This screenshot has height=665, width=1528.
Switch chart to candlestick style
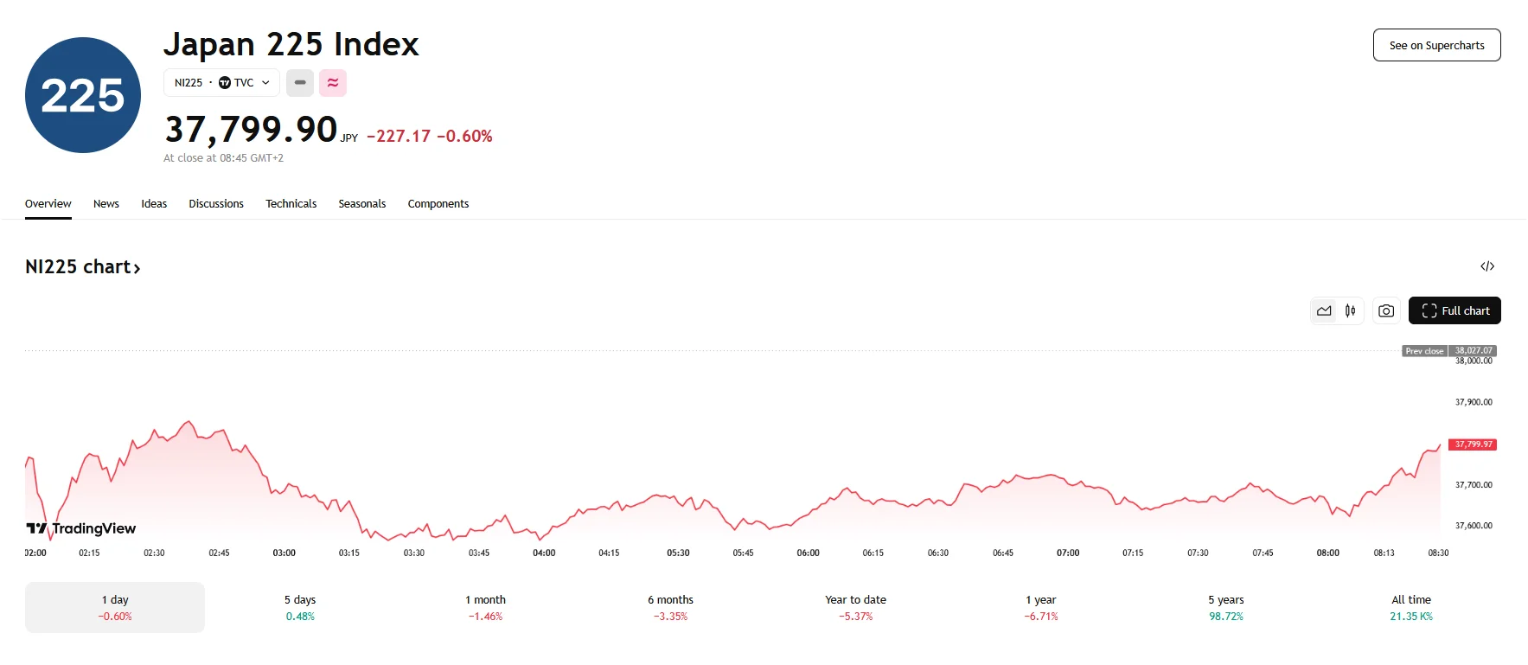coord(1351,311)
